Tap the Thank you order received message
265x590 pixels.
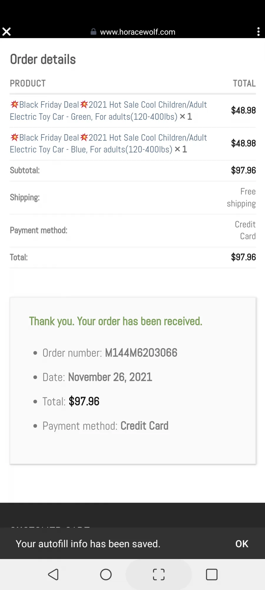pyautogui.click(x=116, y=321)
